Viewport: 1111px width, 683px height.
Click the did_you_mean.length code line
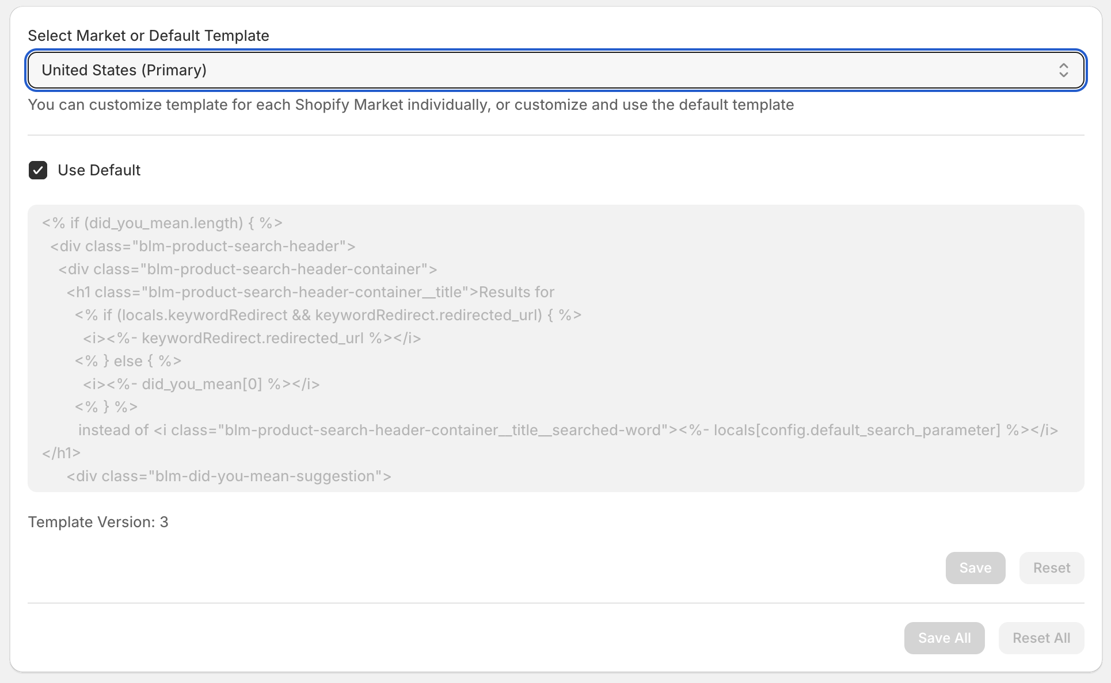coord(162,223)
